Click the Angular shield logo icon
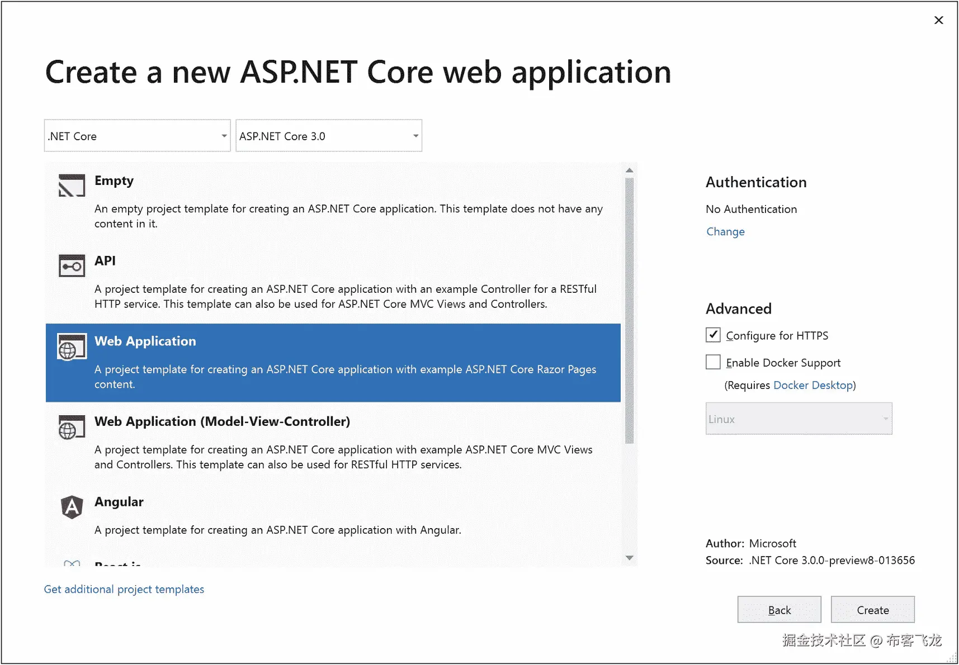 tap(72, 507)
